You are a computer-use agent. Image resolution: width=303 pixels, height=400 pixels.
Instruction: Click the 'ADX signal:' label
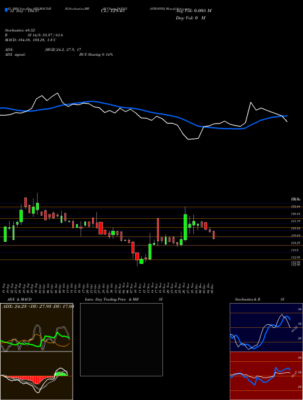(15, 55)
